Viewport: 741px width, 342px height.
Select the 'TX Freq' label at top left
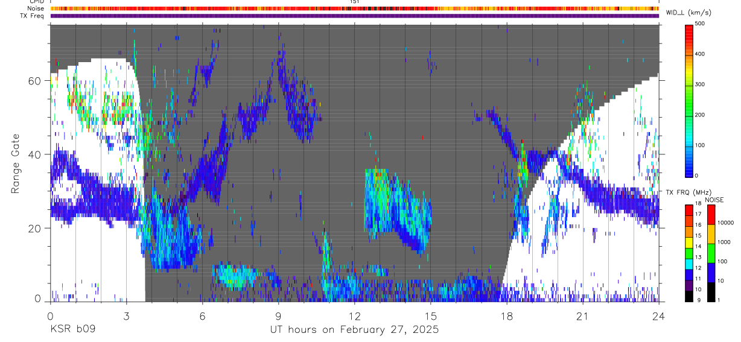pos(31,16)
